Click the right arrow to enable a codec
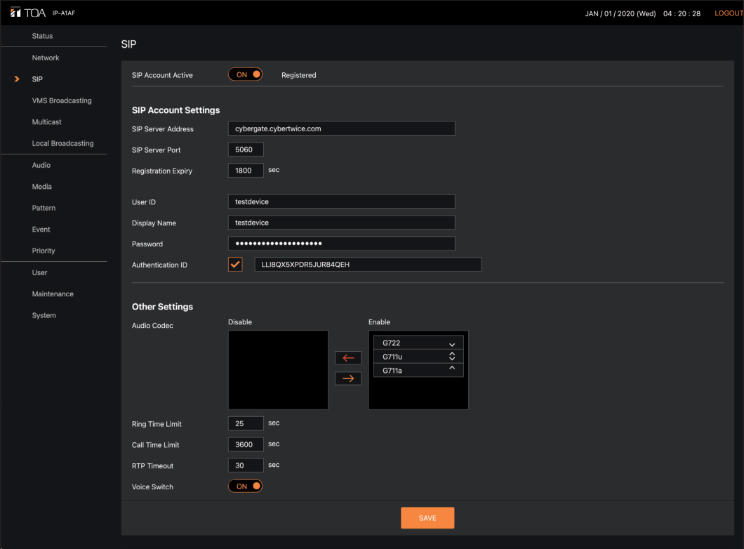This screenshot has width=744, height=549. click(348, 378)
